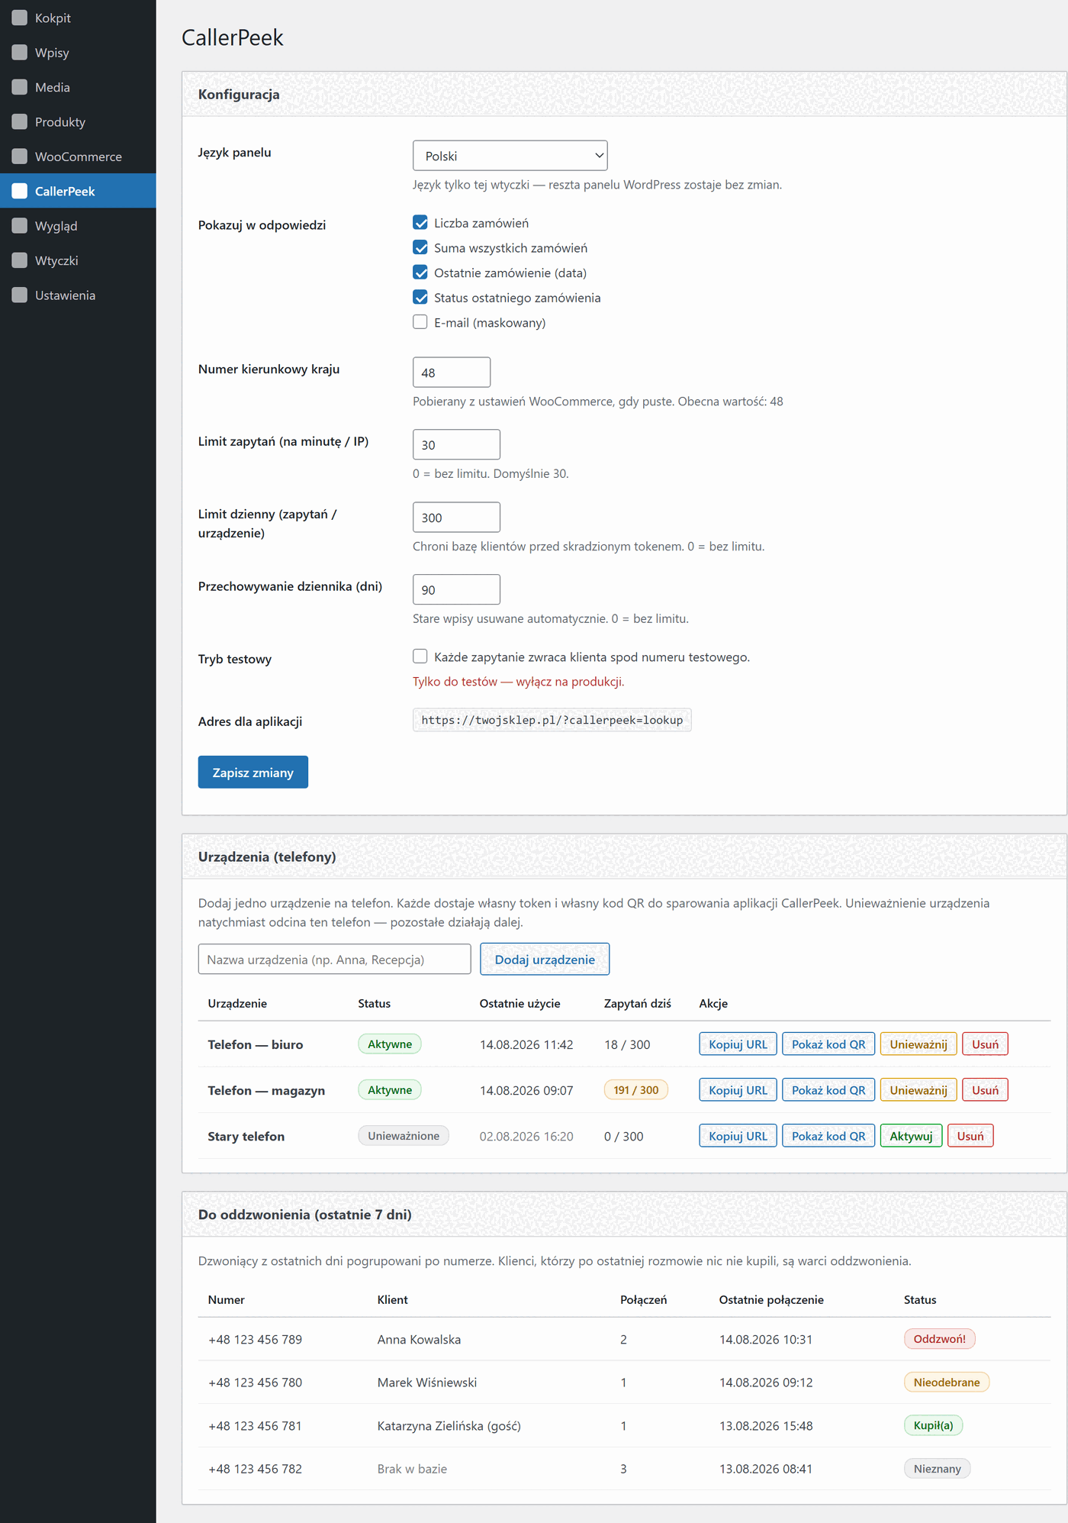Click the WooCommerce sidebar icon
Viewport: 1068px width, 1523px height.
click(20, 156)
